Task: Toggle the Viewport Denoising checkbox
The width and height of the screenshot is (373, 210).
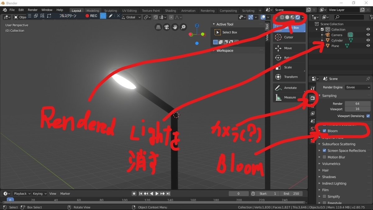Action: coord(368,116)
